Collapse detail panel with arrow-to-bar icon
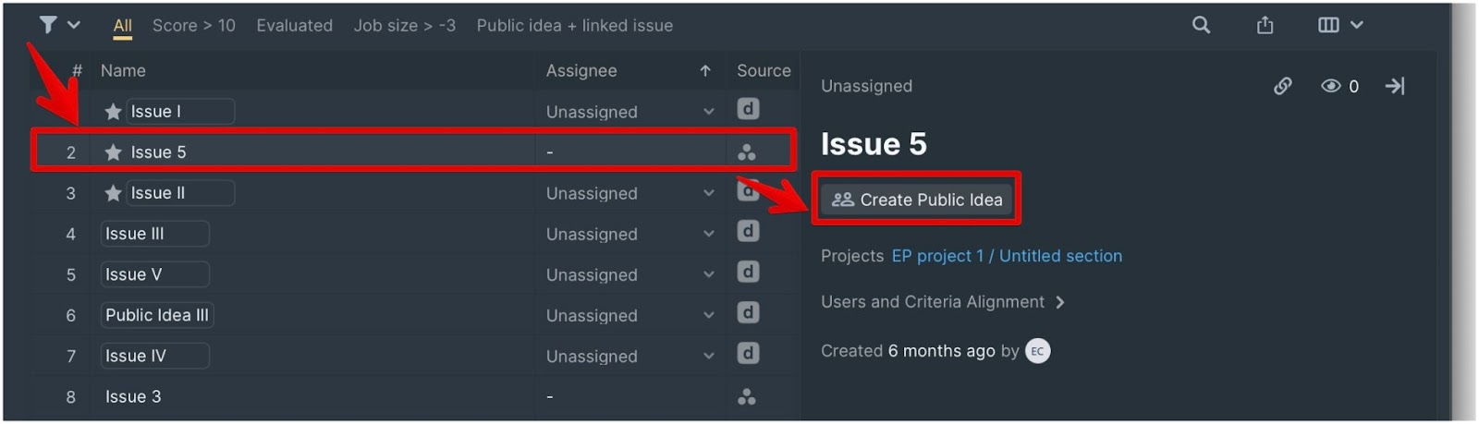This screenshot has width=1479, height=424. tap(1395, 86)
